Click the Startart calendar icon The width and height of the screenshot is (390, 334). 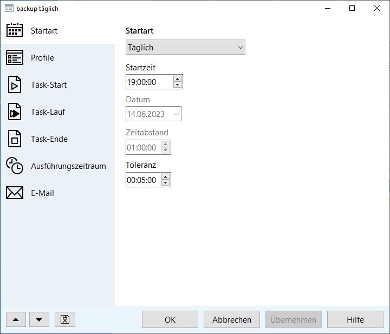coord(15,30)
